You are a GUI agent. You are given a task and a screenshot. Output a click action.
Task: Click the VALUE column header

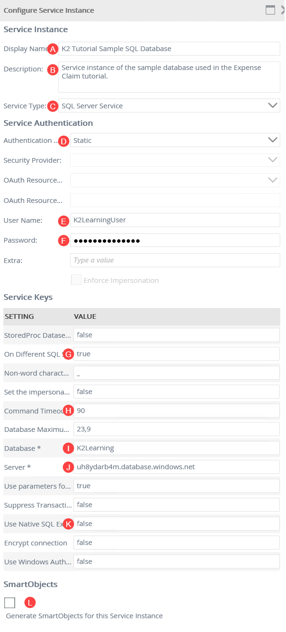85,316
